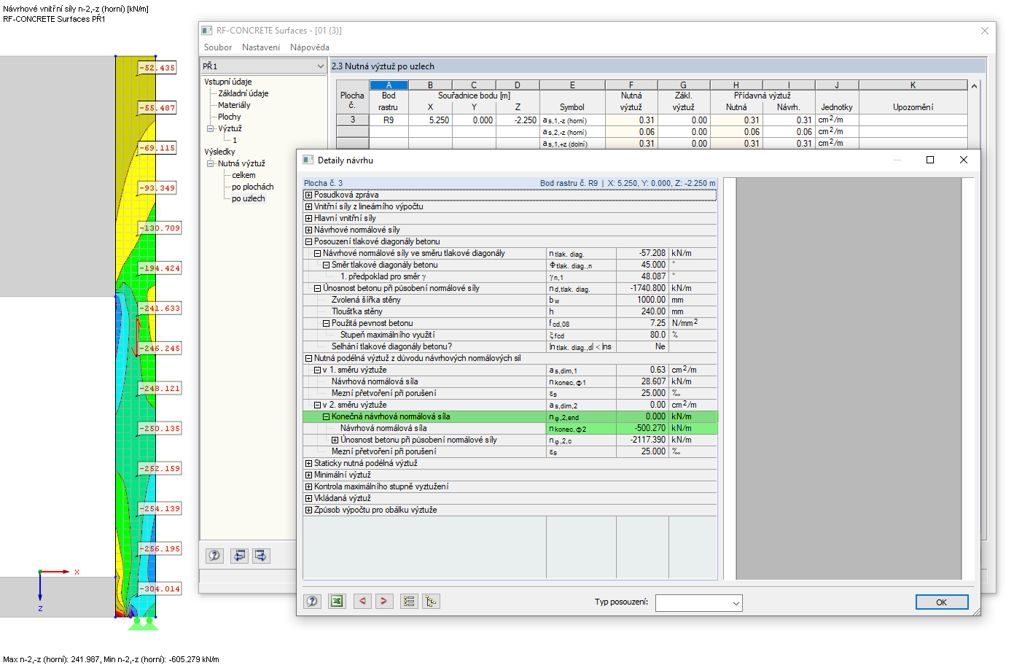Viewport: 1014px width, 668px height.
Task: Click the R9 grid point cell
Action: [x=389, y=120]
